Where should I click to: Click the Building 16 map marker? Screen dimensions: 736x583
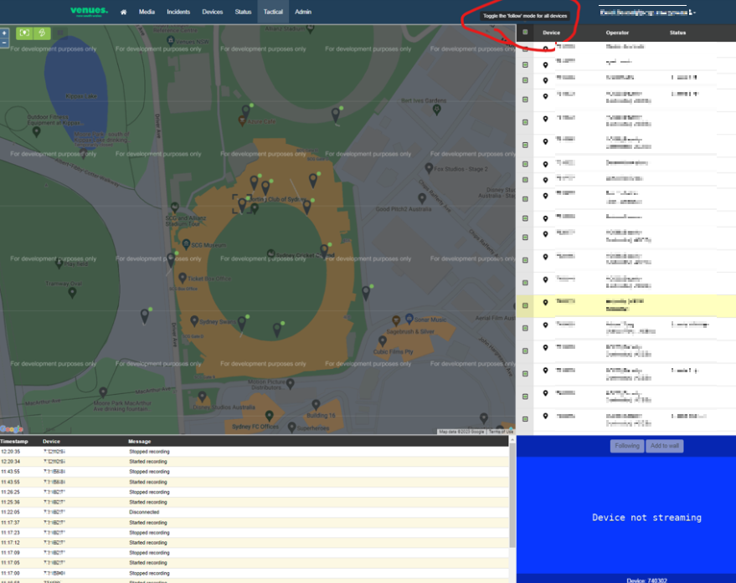coord(316,404)
